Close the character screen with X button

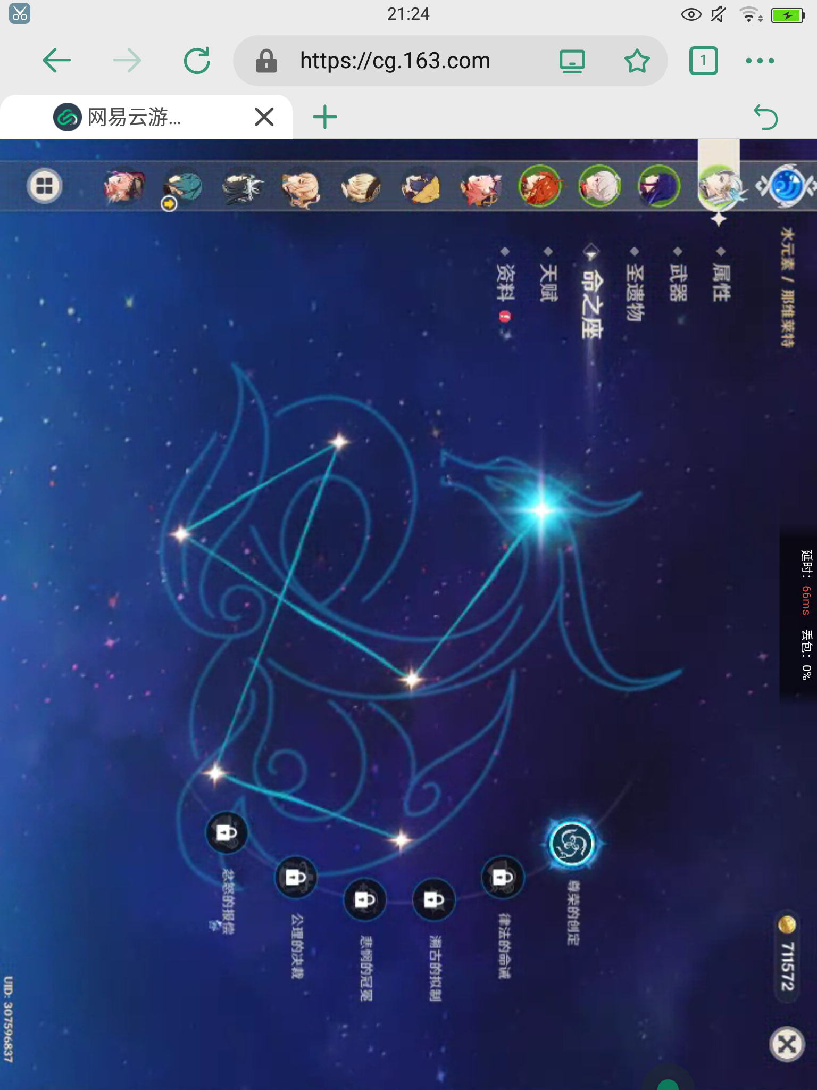tap(787, 1044)
